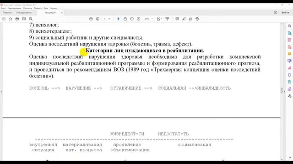293x164 pixels.
Task: Open the find text magnifier icon
Action: tap(31, 19)
